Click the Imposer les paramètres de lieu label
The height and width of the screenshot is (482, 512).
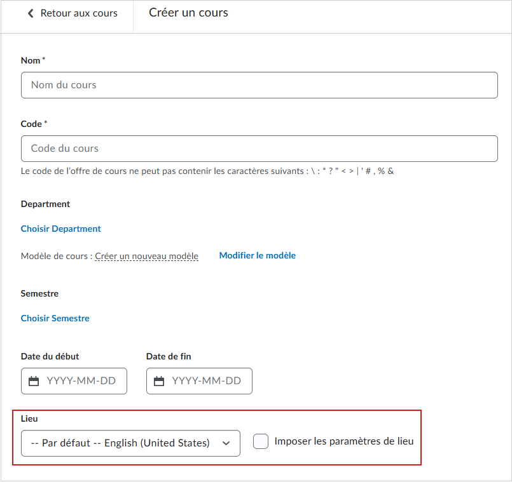coord(344,441)
